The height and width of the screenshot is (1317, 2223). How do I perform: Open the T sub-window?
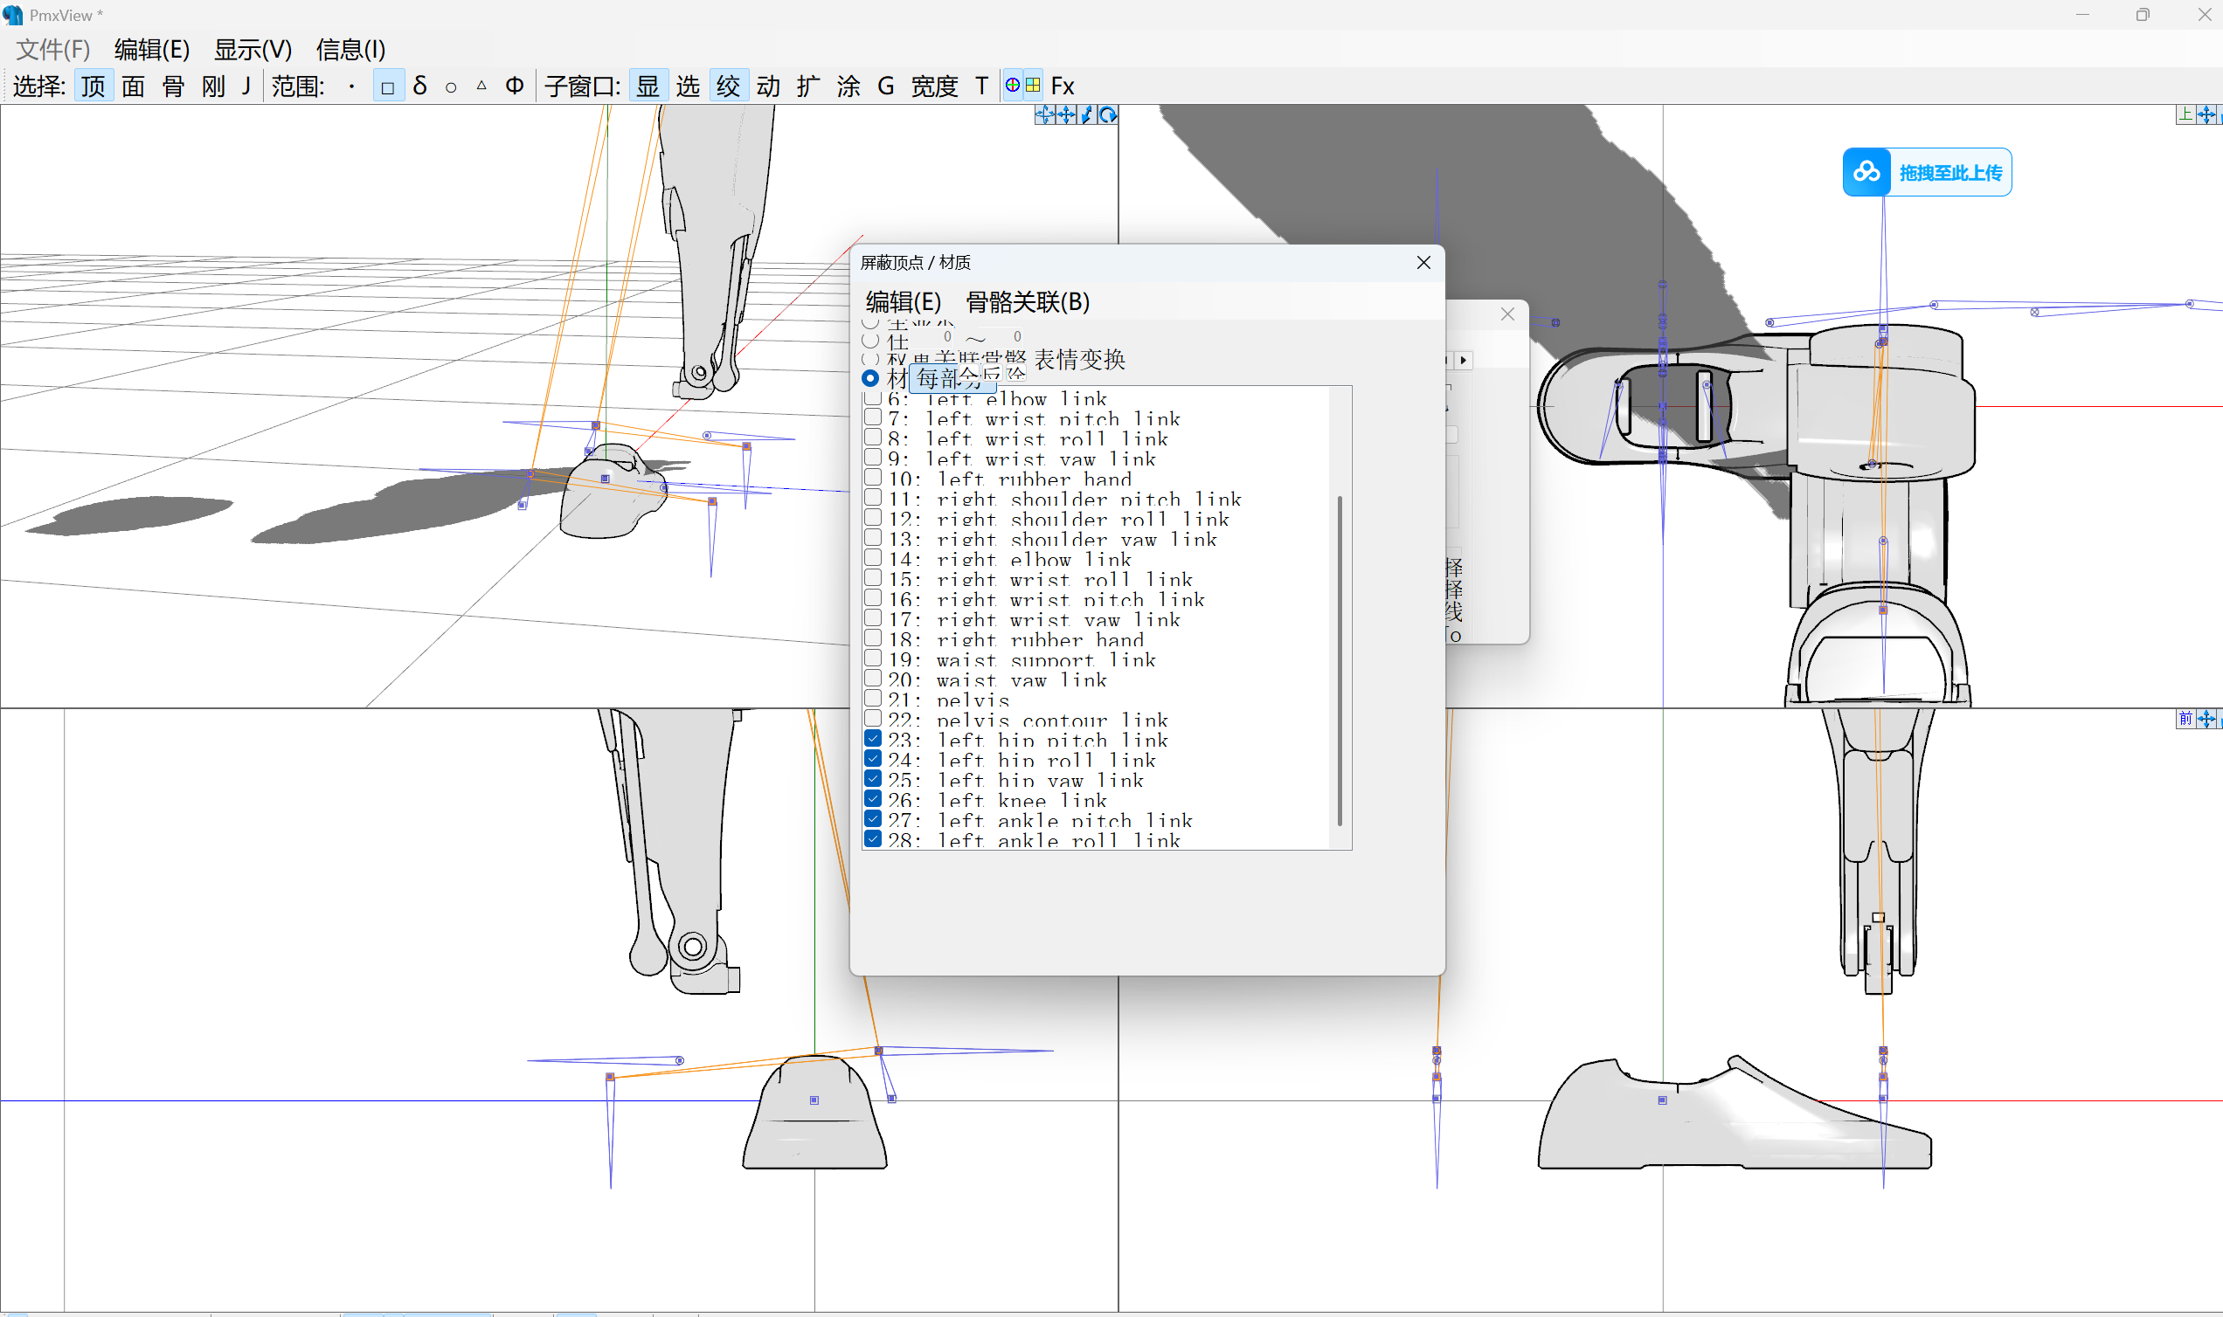click(981, 86)
